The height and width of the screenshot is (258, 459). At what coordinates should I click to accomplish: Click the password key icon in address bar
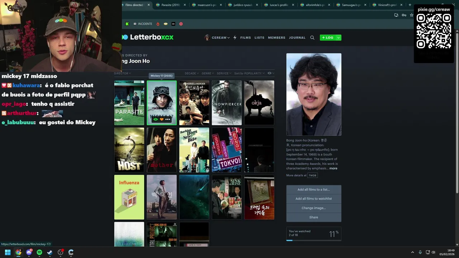click(x=404, y=15)
